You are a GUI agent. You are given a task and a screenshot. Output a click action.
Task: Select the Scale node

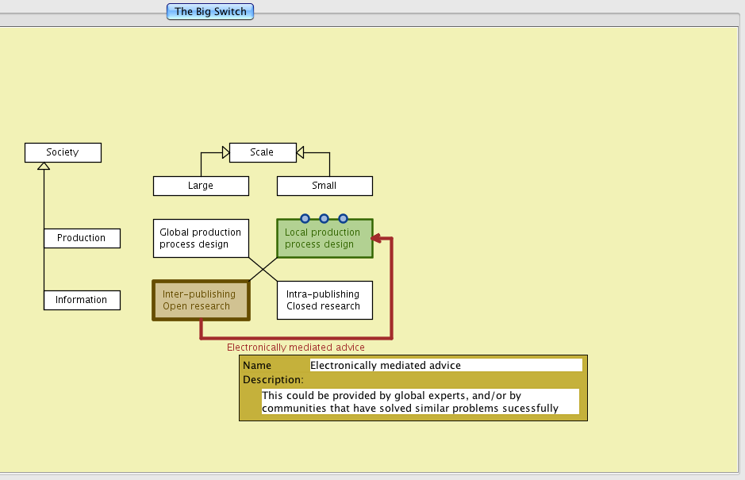pos(262,152)
